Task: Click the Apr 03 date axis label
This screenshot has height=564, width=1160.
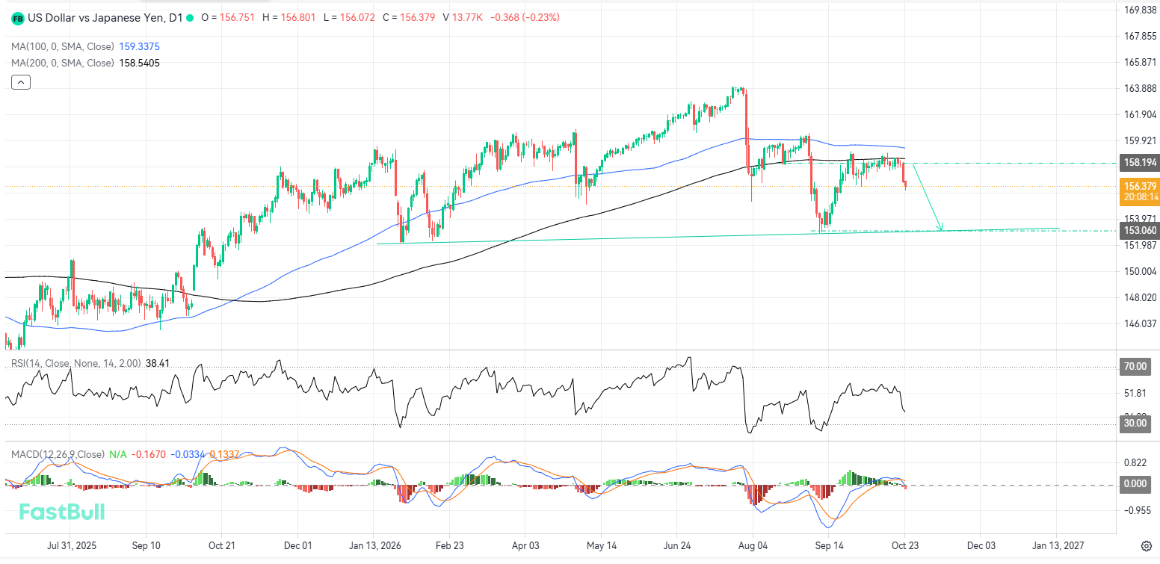Action: coord(524,546)
